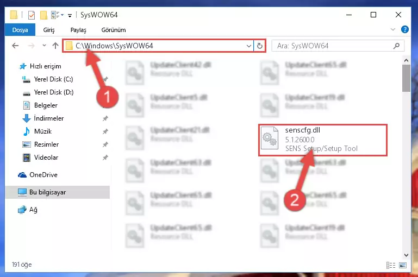Screen dimensions: 418x277
Task: Go forward with the right arrow
Action: coord(31,46)
